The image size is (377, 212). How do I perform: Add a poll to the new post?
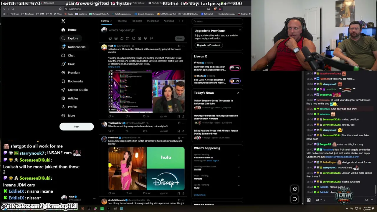(x=128, y=38)
